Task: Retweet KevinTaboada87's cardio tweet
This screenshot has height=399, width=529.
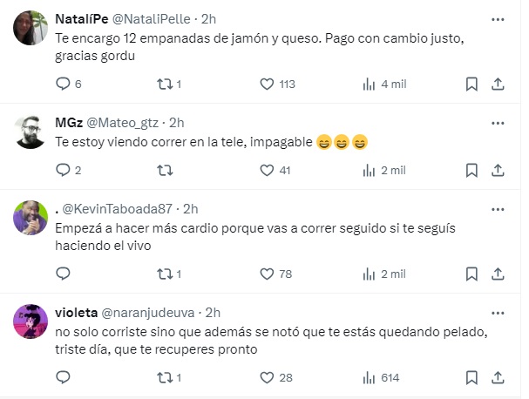Action: [x=162, y=274]
